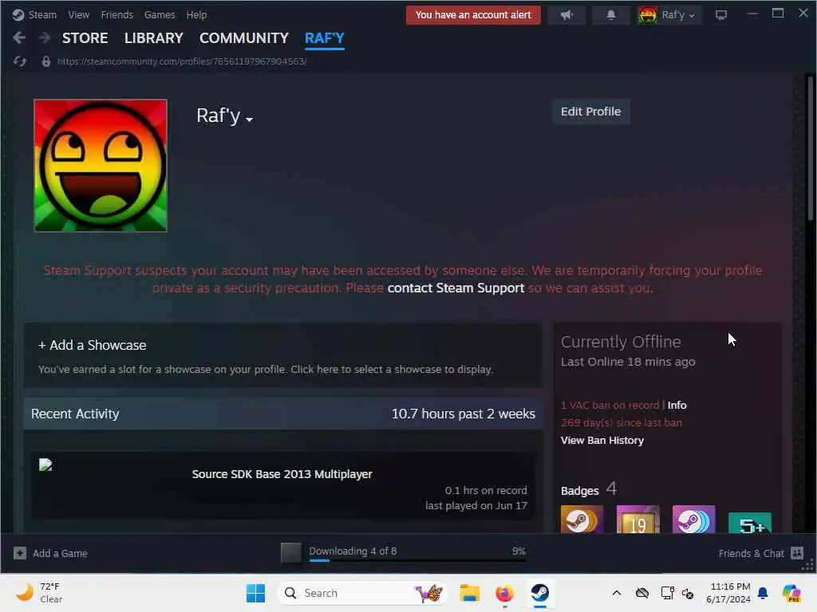Image resolution: width=817 pixels, height=612 pixels.
Task: Click the download progress bar
Action: [x=417, y=560]
